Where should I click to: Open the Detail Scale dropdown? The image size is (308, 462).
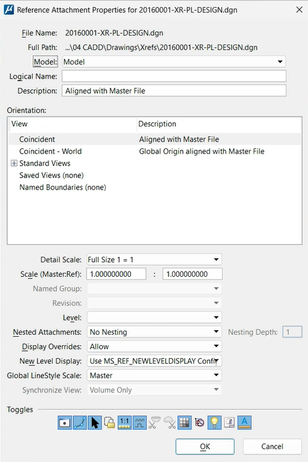pyautogui.click(x=154, y=259)
